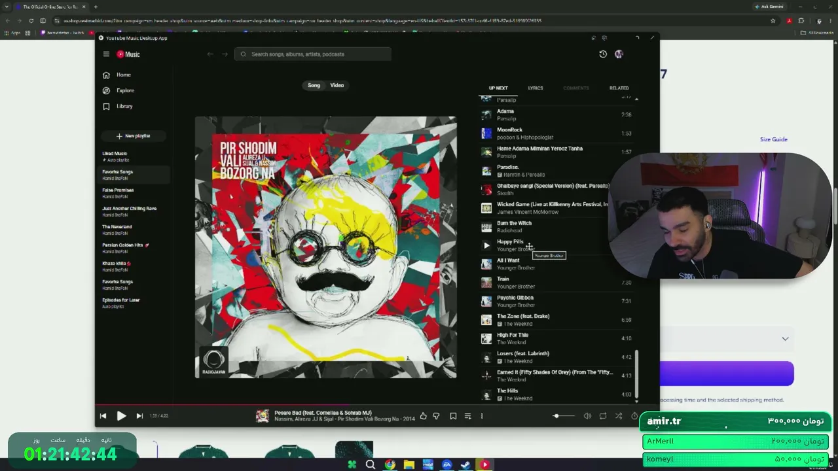Open add-to-queue playlist icon in player bar

tap(467, 416)
